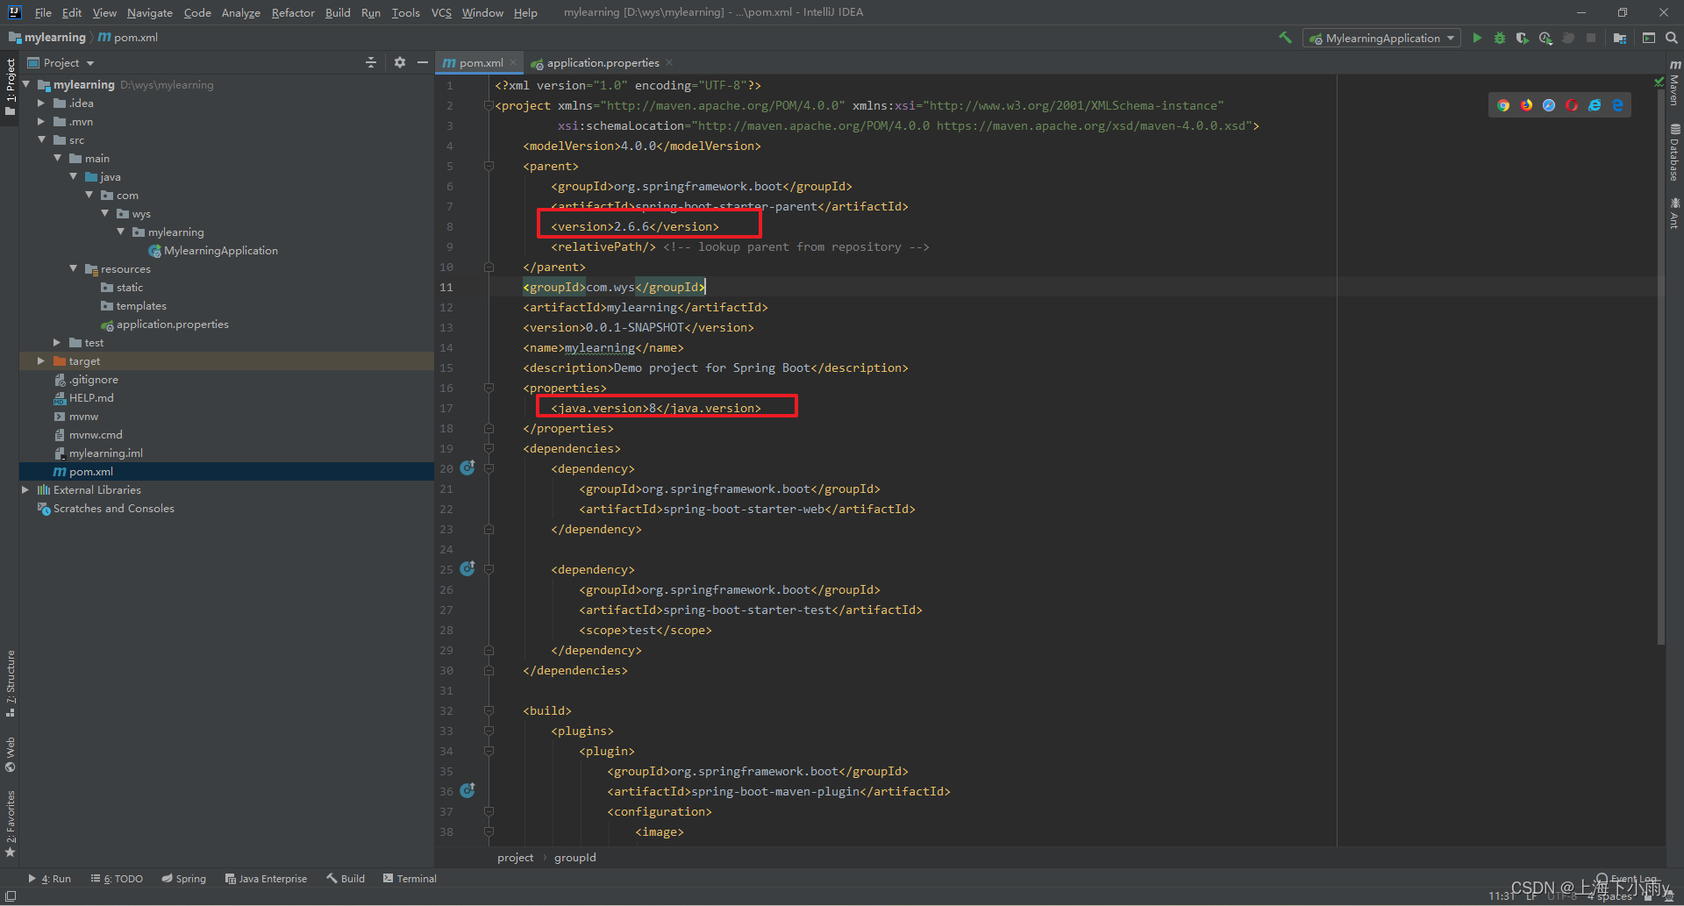Switch to application.properties tab

pyautogui.click(x=603, y=62)
